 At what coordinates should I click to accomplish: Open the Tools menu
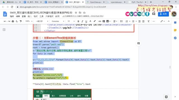tap(41, 16)
